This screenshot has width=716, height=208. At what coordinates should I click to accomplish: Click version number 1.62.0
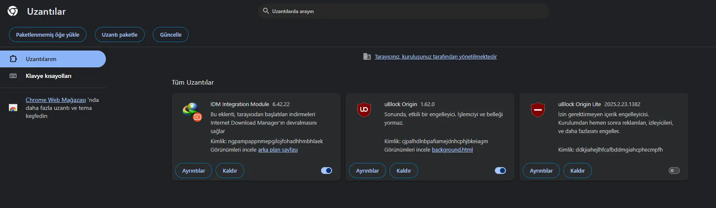(x=427, y=104)
